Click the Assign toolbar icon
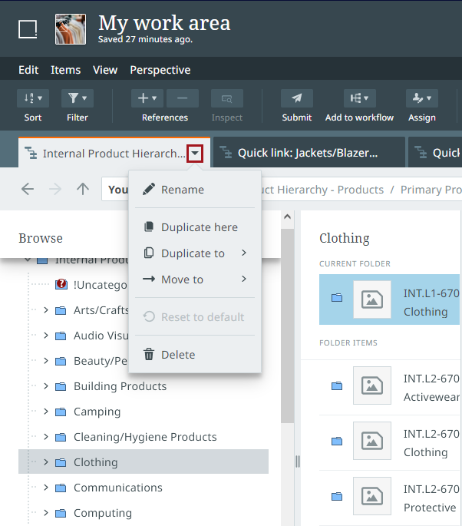 click(421, 98)
